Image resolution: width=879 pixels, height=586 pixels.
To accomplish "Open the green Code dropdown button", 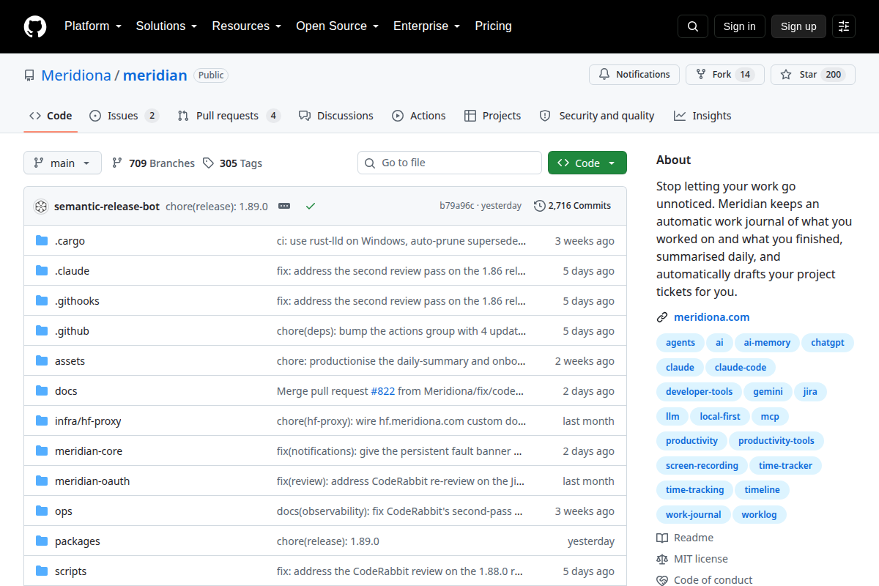I will pyautogui.click(x=587, y=163).
